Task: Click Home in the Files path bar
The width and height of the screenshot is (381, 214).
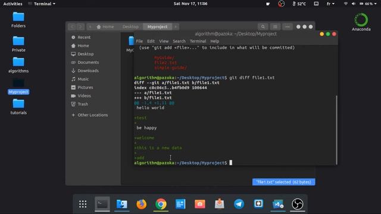Action: click(x=105, y=27)
